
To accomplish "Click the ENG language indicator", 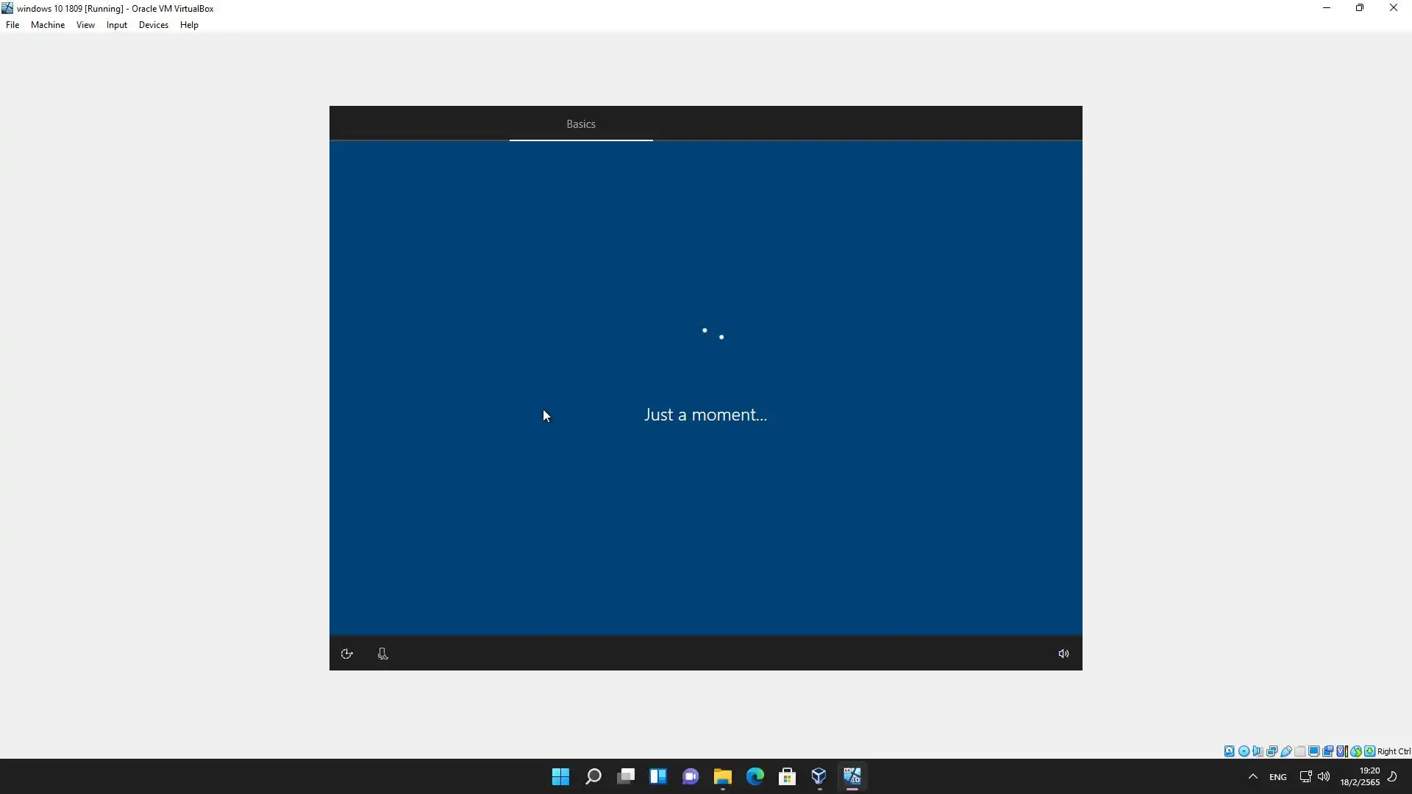I will pyautogui.click(x=1277, y=777).
